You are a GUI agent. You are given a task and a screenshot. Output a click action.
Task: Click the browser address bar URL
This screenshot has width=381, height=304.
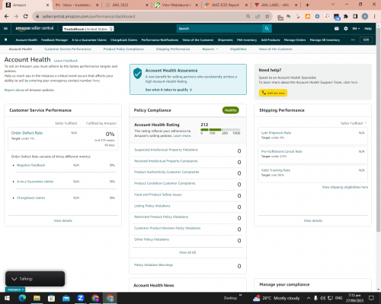(x=88, y=17)
